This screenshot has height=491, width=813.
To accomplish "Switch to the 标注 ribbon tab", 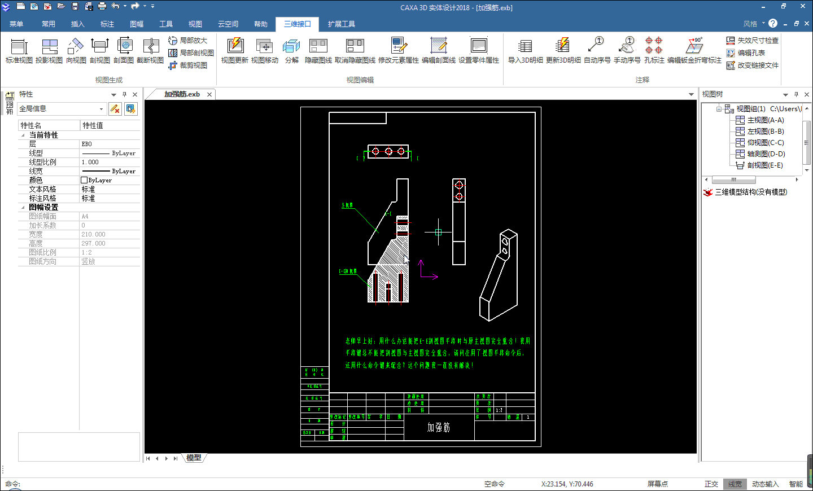I will click(x=107, y=24).
